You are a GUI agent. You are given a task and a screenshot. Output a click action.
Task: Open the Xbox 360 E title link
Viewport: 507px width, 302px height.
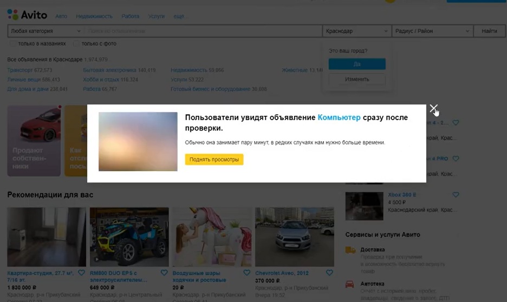[x=402, y=195]
